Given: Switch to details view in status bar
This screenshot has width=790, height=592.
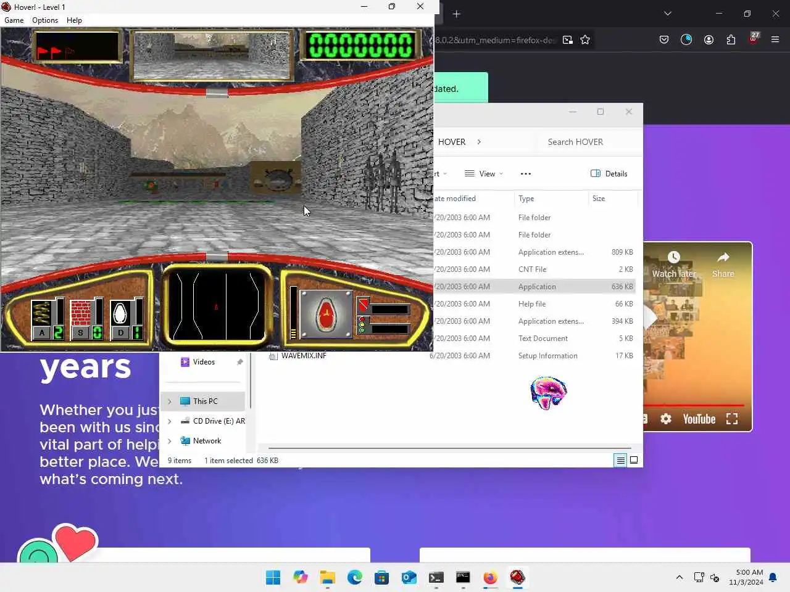Looking at the screenshot, I should click(620, 460).
